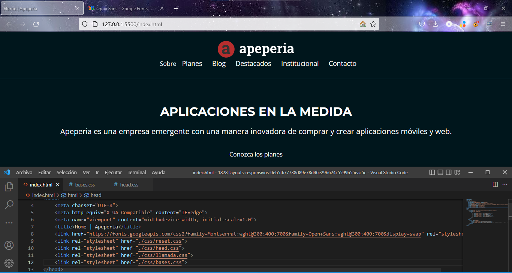This screenshot has height=273, width=512.
Task: Open Ayuda menu in VS Code
Action: 159,173
